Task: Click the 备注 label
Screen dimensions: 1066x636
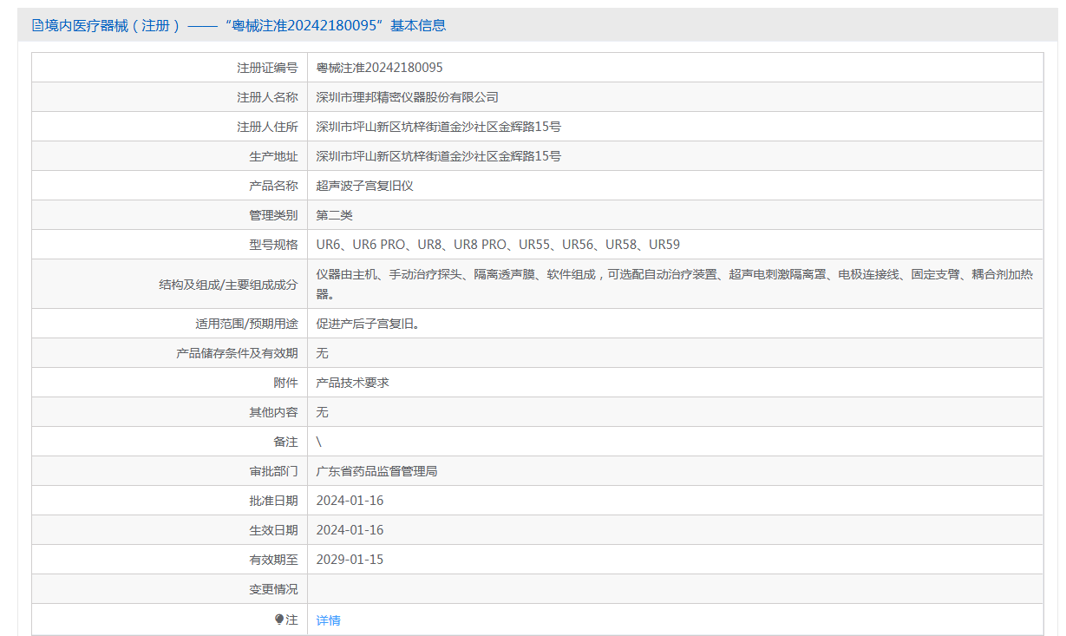Action: tap(285, 442)
